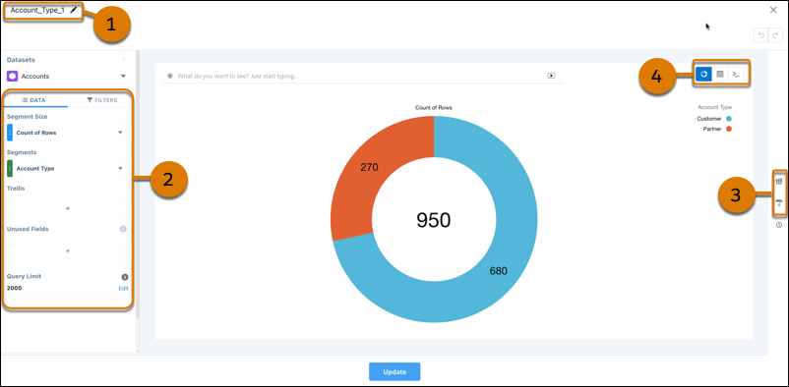Close the editor with the X icon
789x387 pixels.
point(773,10)
